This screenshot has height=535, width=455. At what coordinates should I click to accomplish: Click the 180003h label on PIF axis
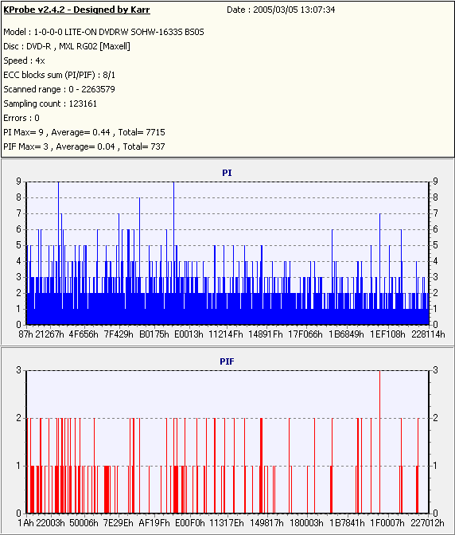(307, 523)
